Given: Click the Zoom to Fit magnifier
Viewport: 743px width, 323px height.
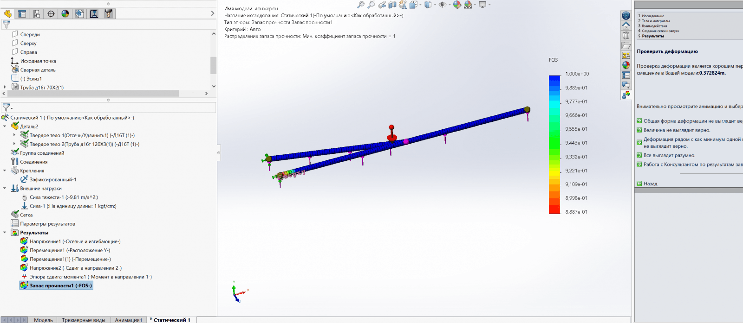Looking at the screenshot, I should 361,5.
